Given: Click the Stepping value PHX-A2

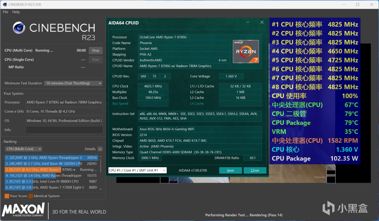Looking at the screenshot, I should 184,54.
